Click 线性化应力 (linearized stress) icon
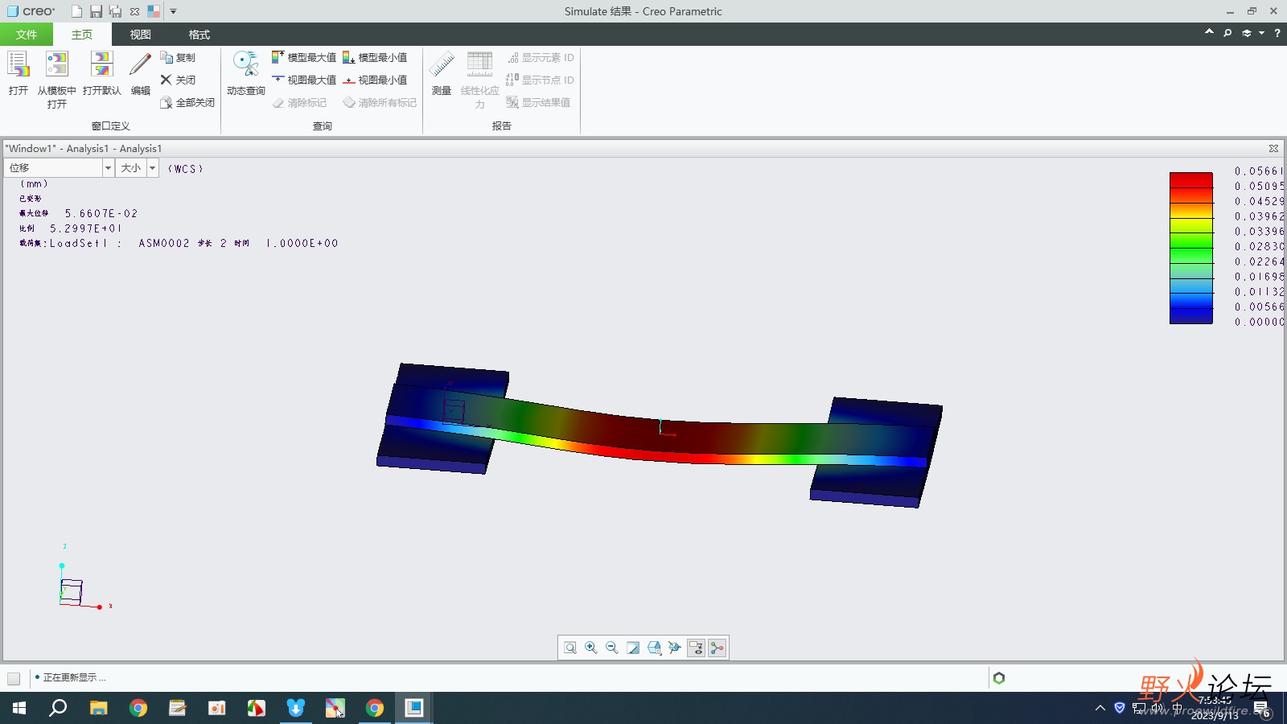This screenshot has width=1287, height=724. [479, 64]
